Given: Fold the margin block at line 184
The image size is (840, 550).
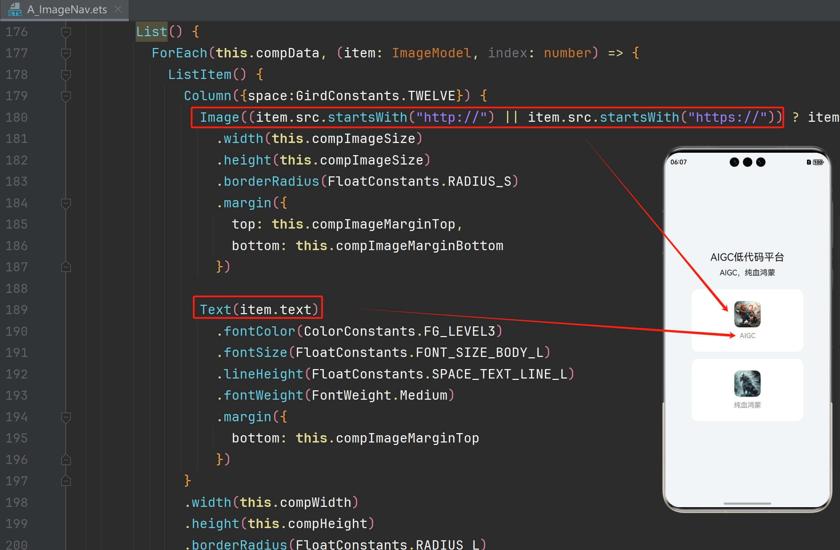Looking at the screenshot, I should click(x=66, y=204).
